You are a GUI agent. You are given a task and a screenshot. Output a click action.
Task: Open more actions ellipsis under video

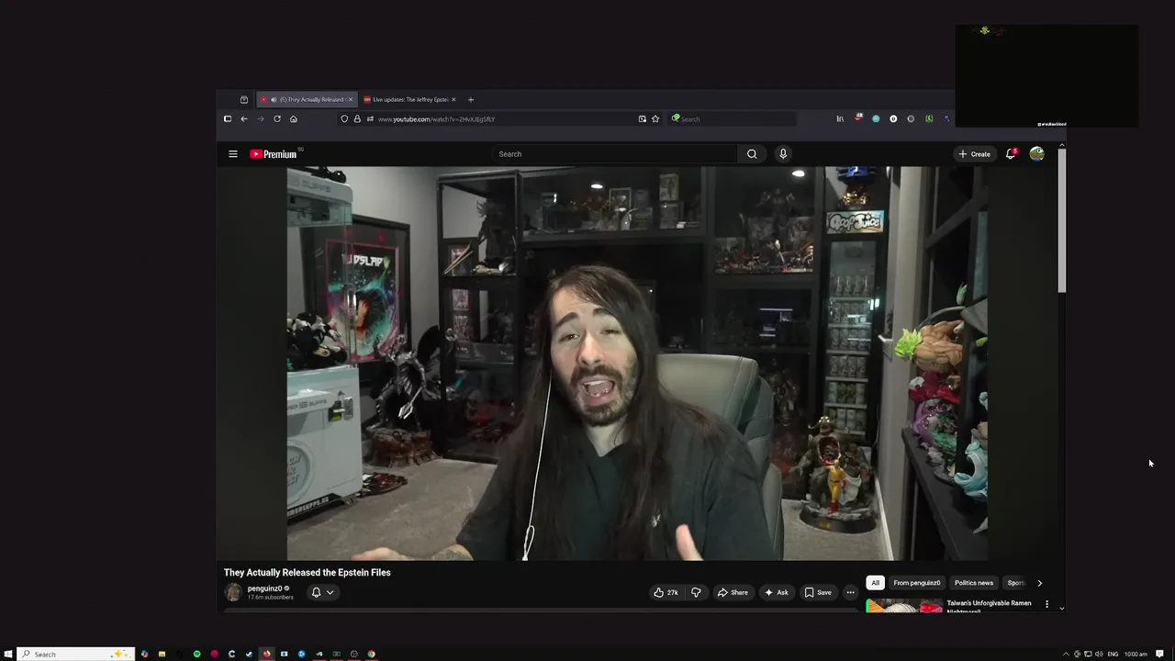pyautogui.click(x=850, y=592)
